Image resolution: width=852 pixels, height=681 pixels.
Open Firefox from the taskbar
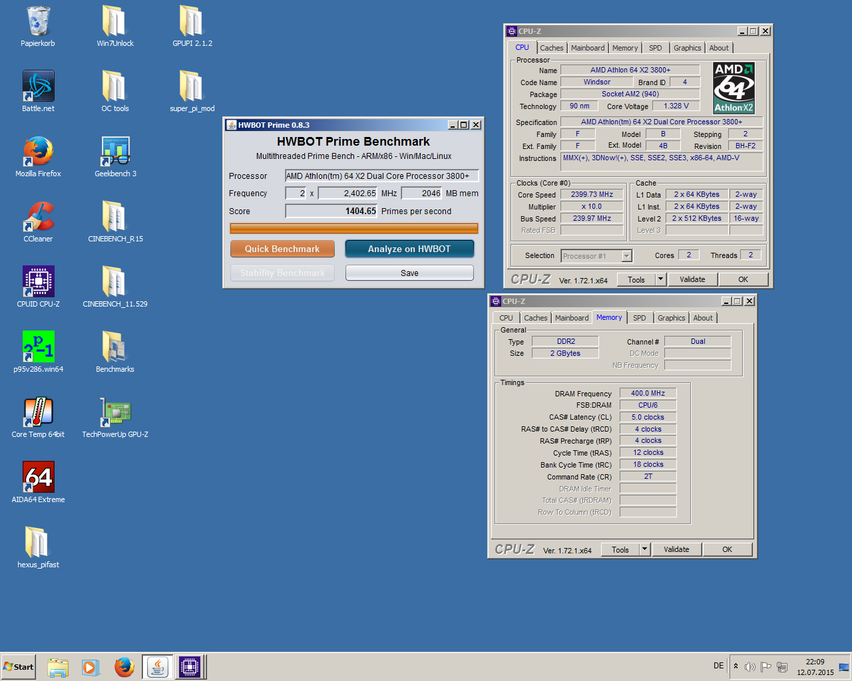pos(124,667)
